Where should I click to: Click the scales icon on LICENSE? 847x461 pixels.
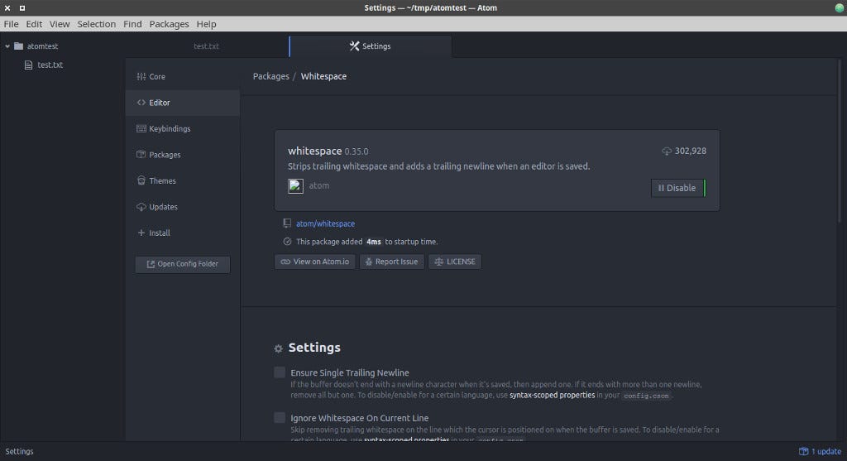coord(438,262)
